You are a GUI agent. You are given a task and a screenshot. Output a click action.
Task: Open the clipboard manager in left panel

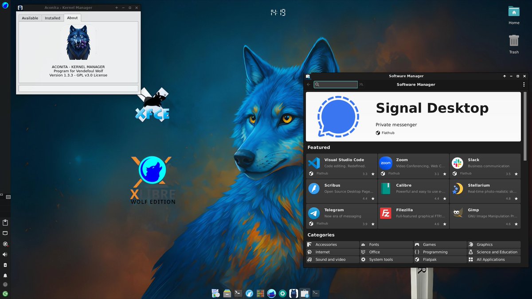[5, 222]
